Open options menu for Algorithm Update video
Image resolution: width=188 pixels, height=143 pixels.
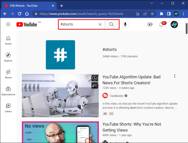pos(175,76)
